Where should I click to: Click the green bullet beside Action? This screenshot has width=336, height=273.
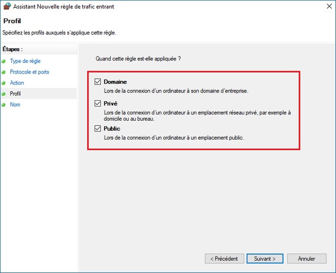tap(4, 83)
